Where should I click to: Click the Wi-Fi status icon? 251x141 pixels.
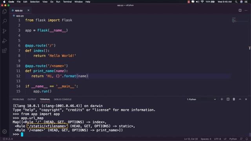click(202, 2)
